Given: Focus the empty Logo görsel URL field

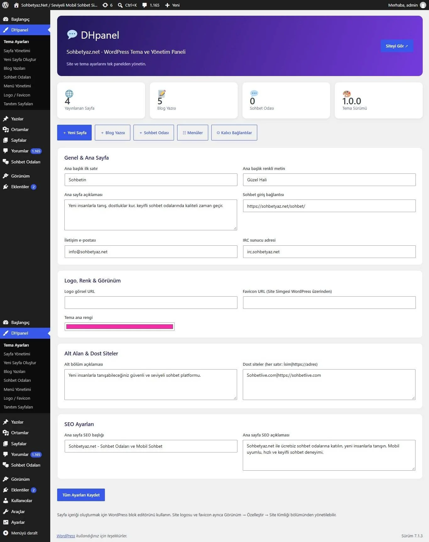Looking at the screenshot, I should click(x=151, y=303).
